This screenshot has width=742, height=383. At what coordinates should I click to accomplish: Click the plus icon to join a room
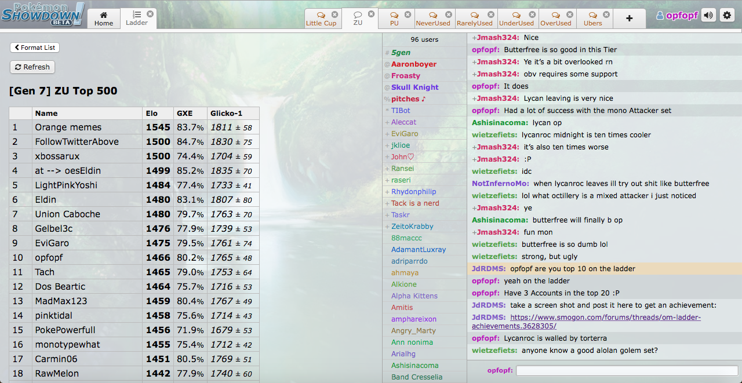tap(630, 19)
